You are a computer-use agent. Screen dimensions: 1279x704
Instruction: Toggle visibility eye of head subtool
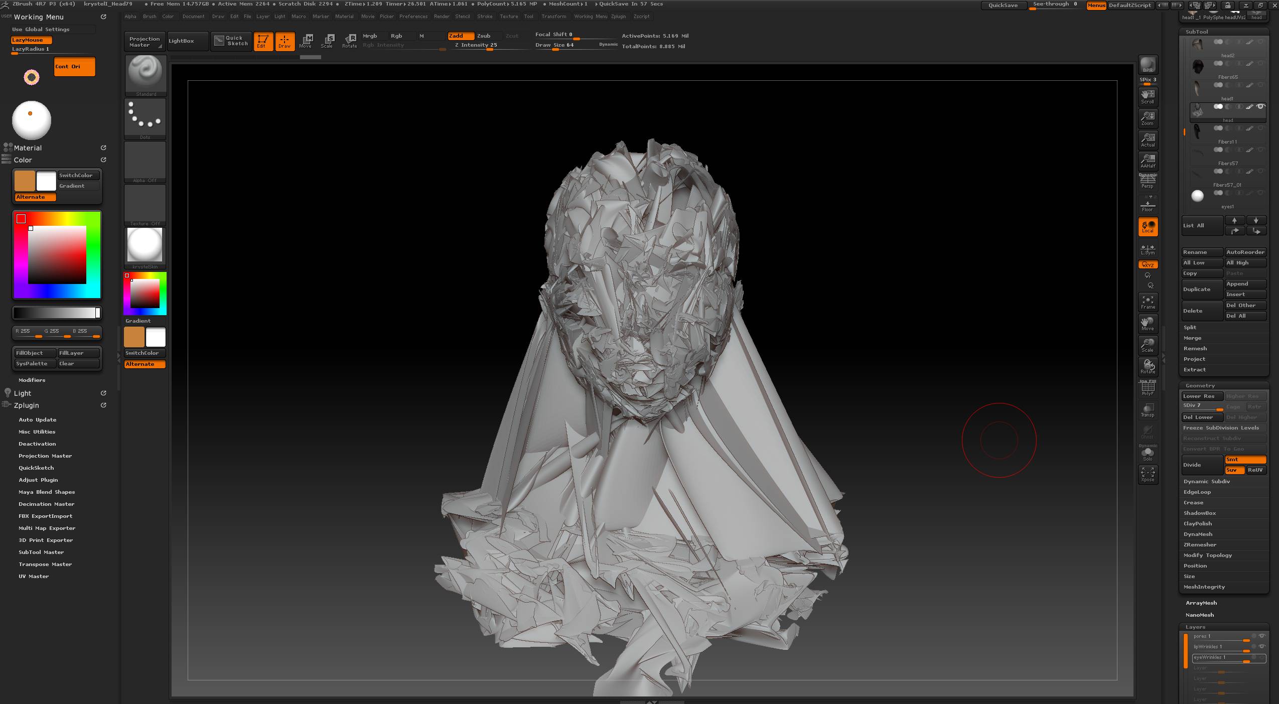pos(1260,106)
